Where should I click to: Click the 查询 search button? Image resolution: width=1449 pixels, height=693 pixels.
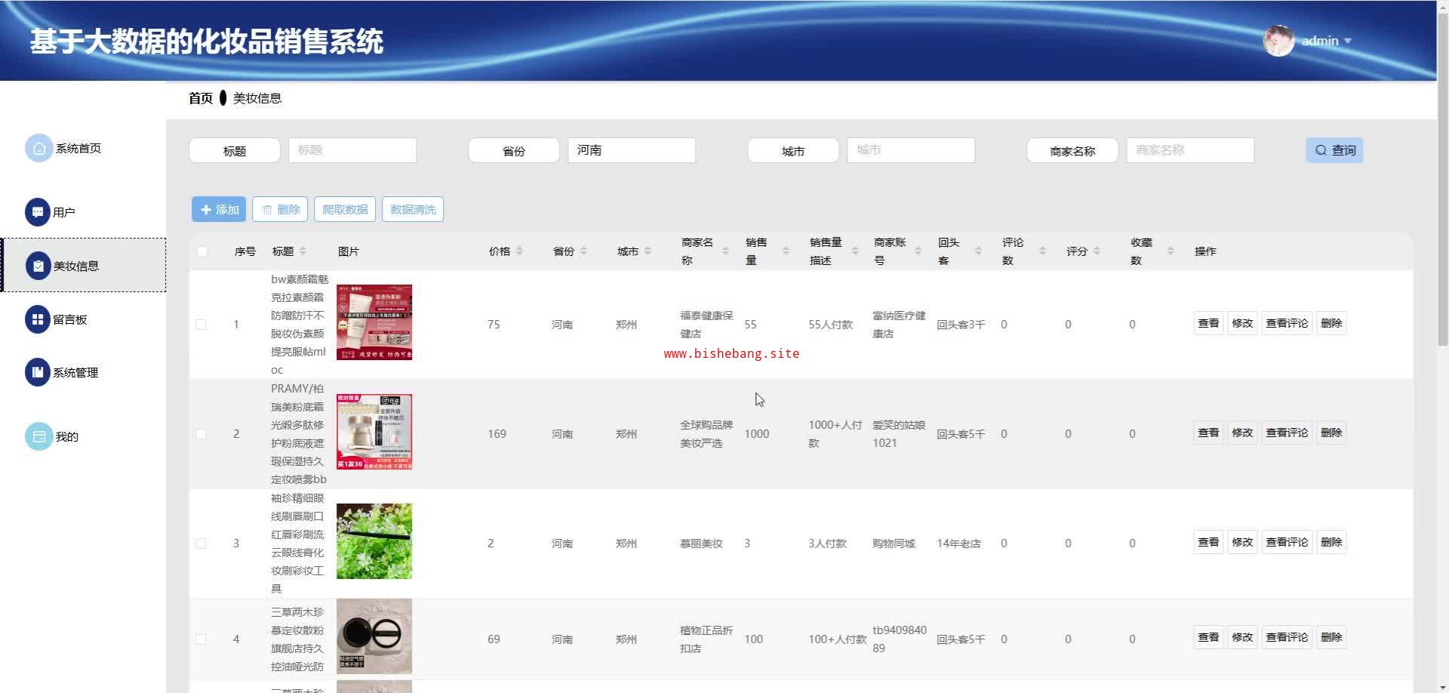[x=1334, y=150]
